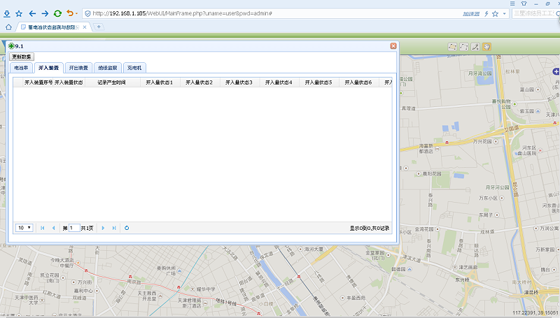This screenshot has height=318, width=560.
Task: Click the 加速器 link in address bar
Action: [470, 13]
